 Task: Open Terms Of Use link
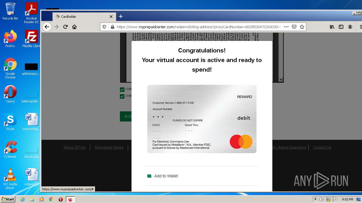coord(74,147)
